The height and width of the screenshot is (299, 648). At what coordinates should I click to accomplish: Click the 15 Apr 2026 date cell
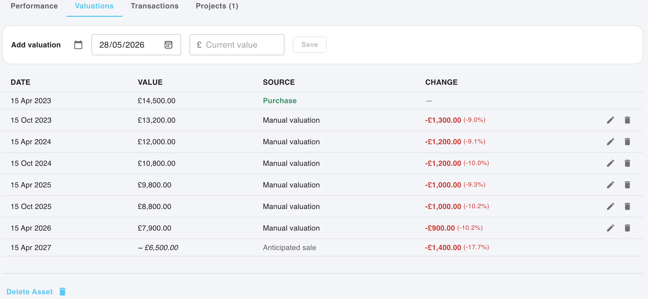[x=31, y=228]
